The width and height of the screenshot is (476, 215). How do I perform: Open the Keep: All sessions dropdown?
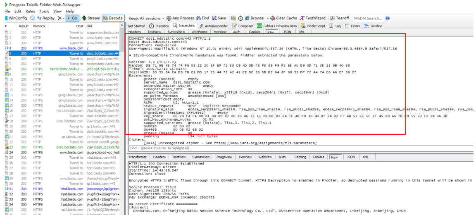coord(146,18)
